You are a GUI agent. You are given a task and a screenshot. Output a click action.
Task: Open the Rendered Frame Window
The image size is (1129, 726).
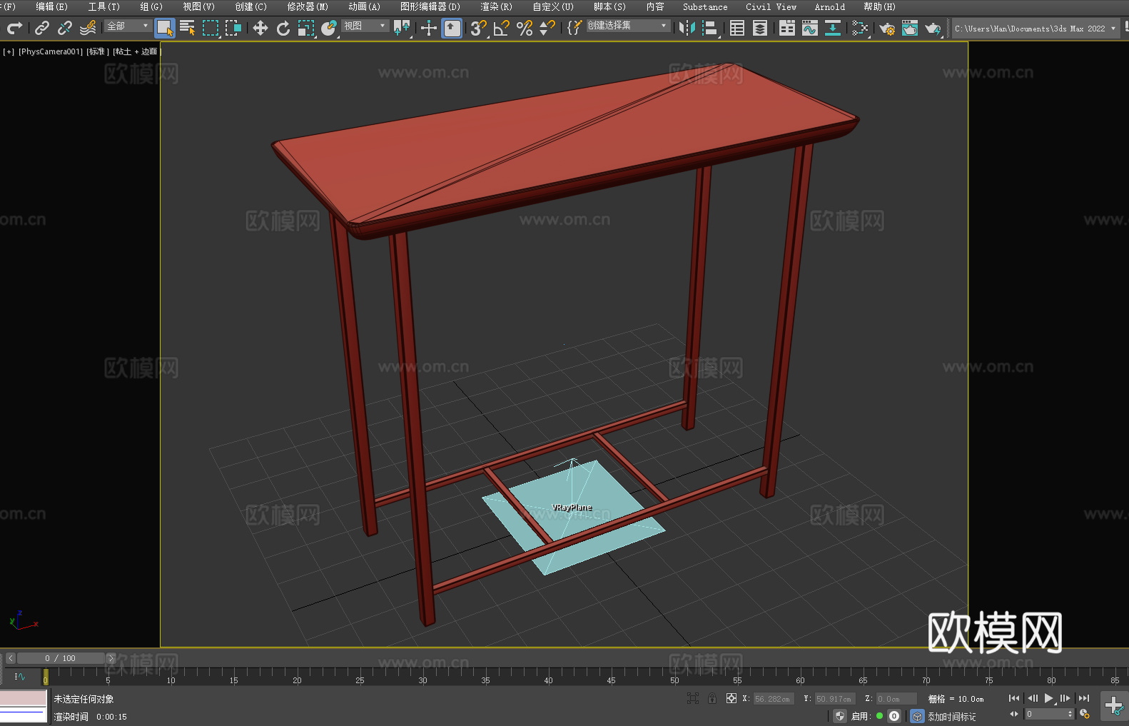point(910,29)
